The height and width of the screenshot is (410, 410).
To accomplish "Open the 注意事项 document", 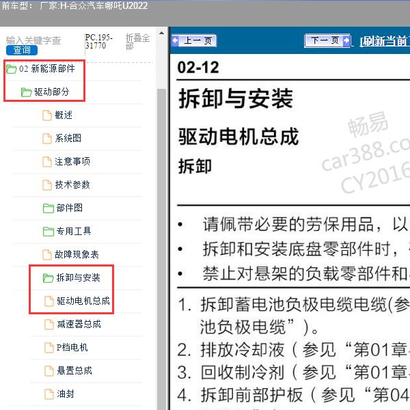I will [66, 161].
